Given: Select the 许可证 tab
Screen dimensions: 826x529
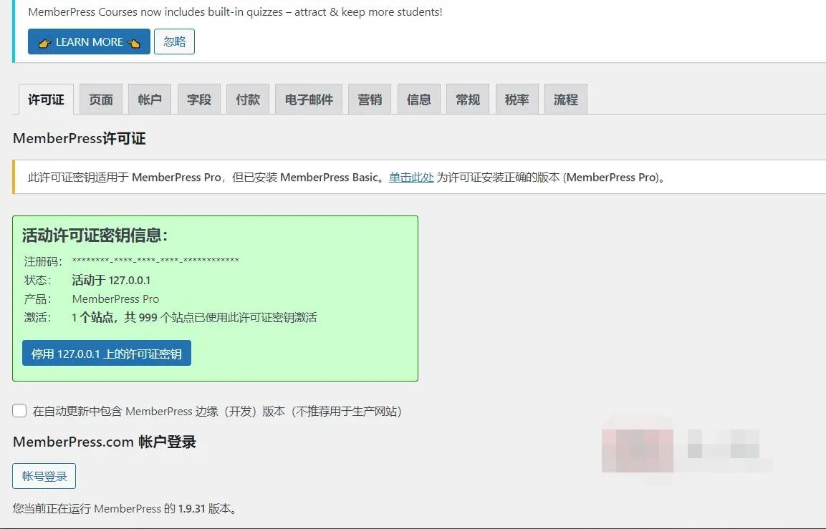Looking at the screenshot, I should pos(46,100).
